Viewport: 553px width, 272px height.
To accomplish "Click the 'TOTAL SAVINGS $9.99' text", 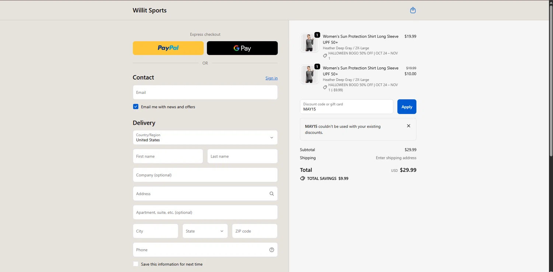I will tap(327, 179).
